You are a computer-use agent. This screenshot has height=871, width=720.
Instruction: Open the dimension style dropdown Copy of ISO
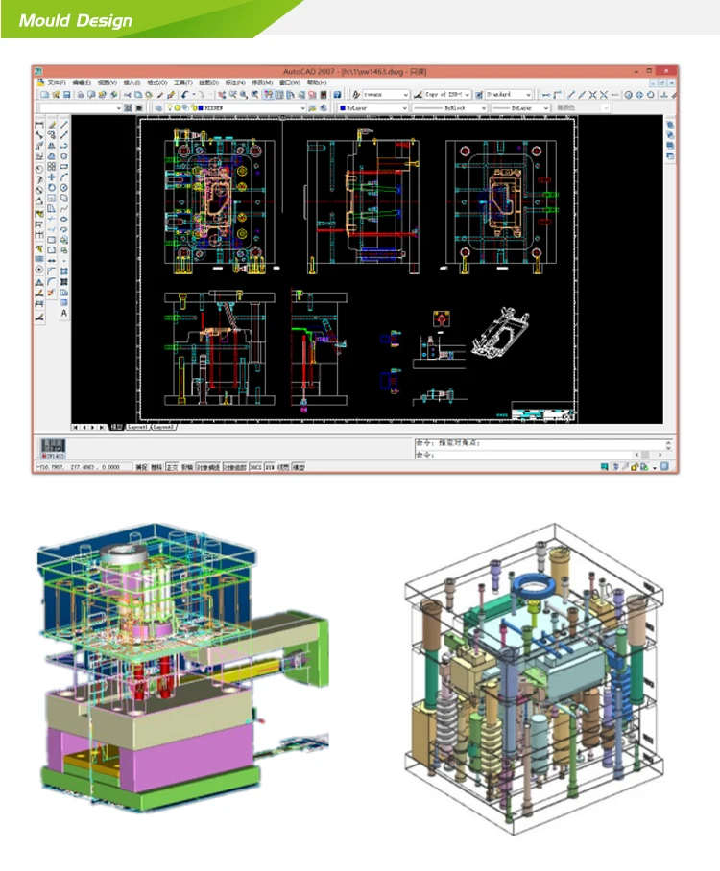447,94
